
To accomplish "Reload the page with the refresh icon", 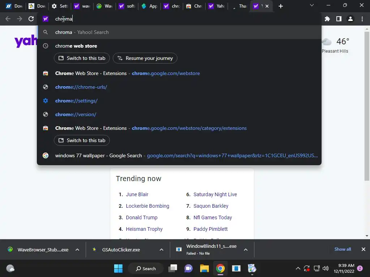I will point(31,19).
